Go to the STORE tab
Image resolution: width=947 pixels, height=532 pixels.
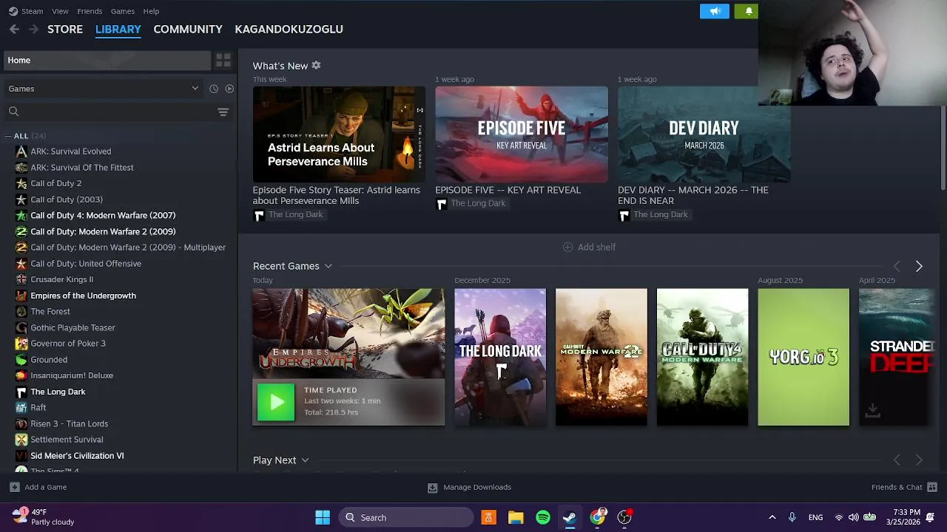click(65, 29)
